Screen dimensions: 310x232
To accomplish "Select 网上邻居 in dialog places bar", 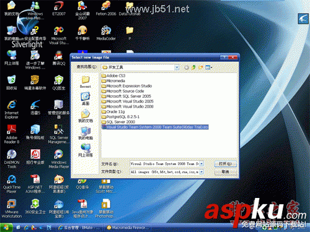I will [x=86, y=150].
